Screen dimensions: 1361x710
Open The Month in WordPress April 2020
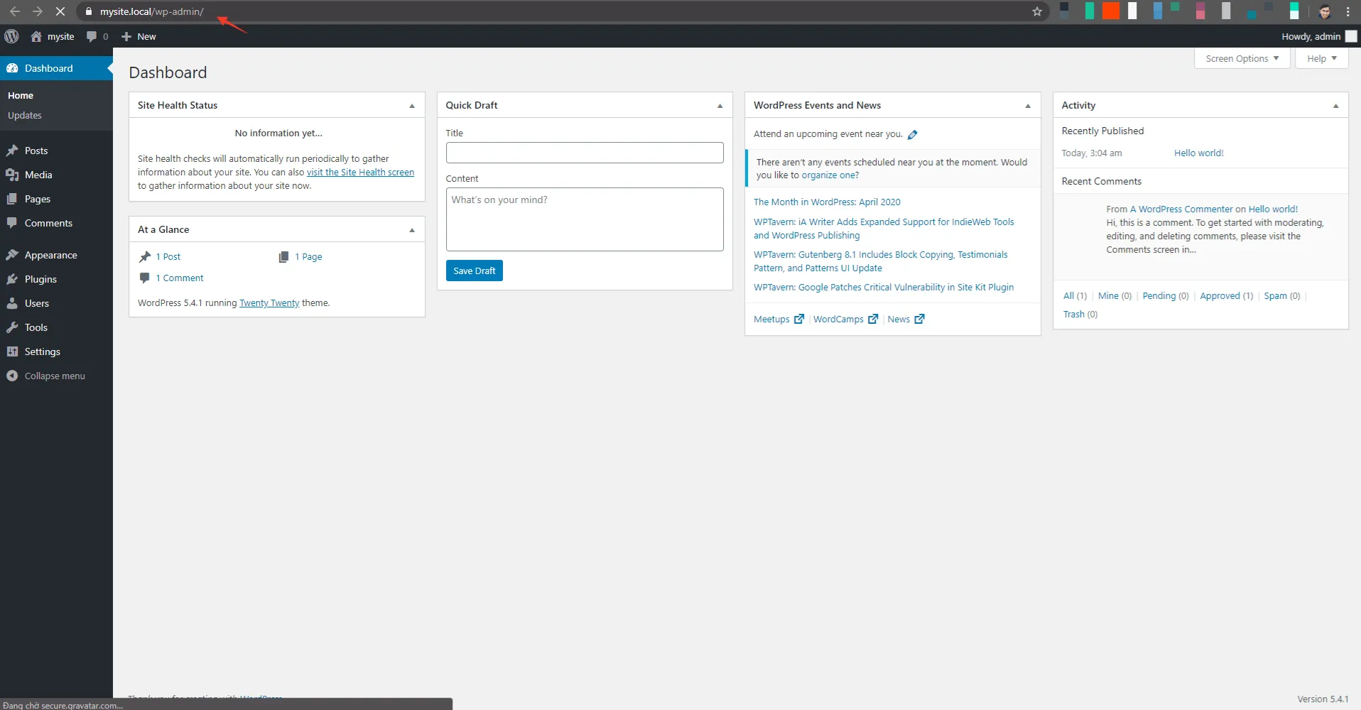(x=827, y=202)
